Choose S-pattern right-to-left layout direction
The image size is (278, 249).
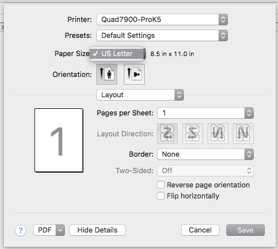193,134
